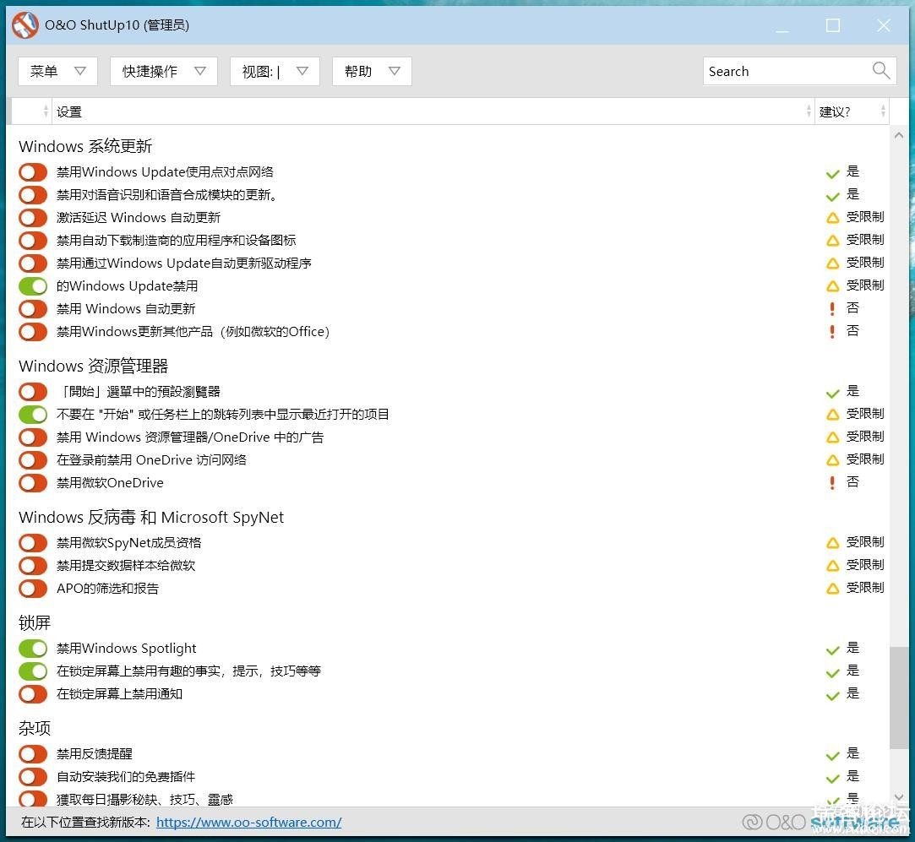Click the vertical scrollbar thumb

tap(899, 698)
